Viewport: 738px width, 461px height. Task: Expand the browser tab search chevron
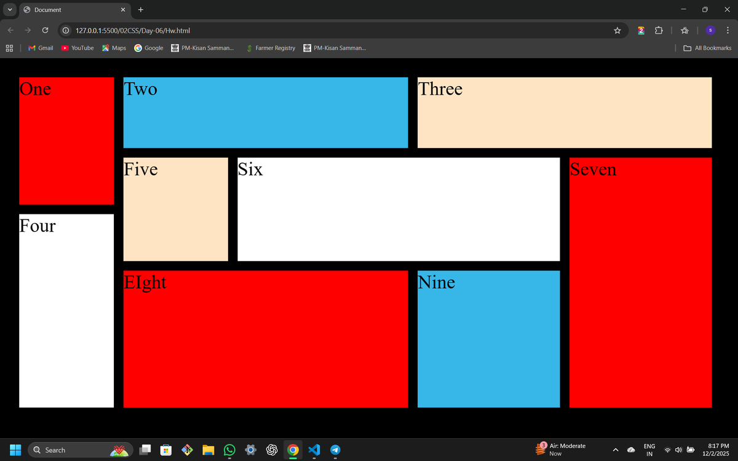pos(9,10)
